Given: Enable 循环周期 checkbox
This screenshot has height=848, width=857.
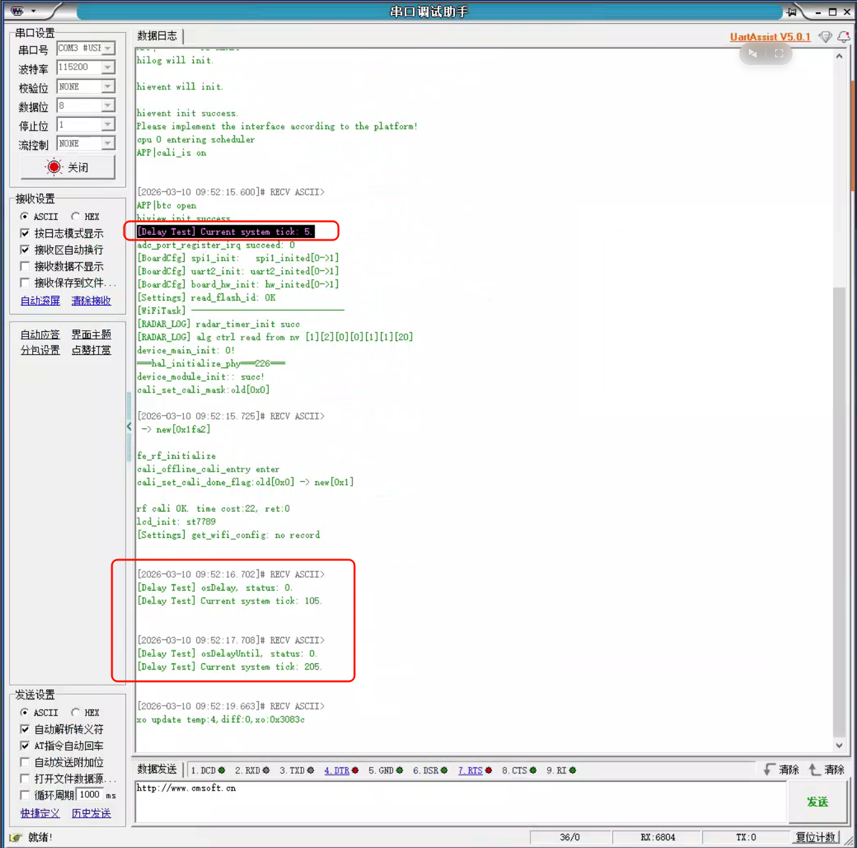Looking at the screenshot, I should (24, 795).
